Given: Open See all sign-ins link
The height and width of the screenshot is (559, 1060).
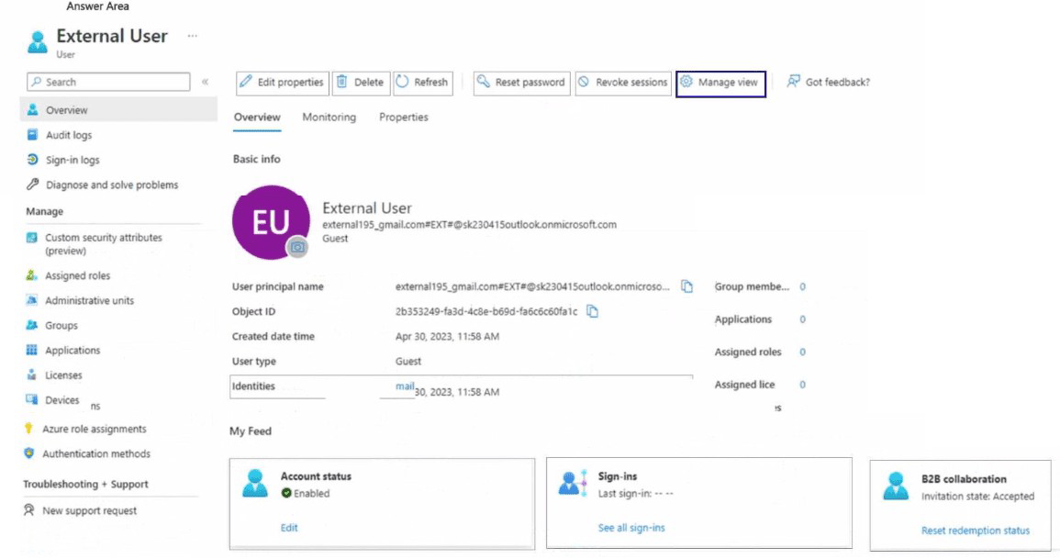Looking at the screenshot, I should tap(630, 528).
